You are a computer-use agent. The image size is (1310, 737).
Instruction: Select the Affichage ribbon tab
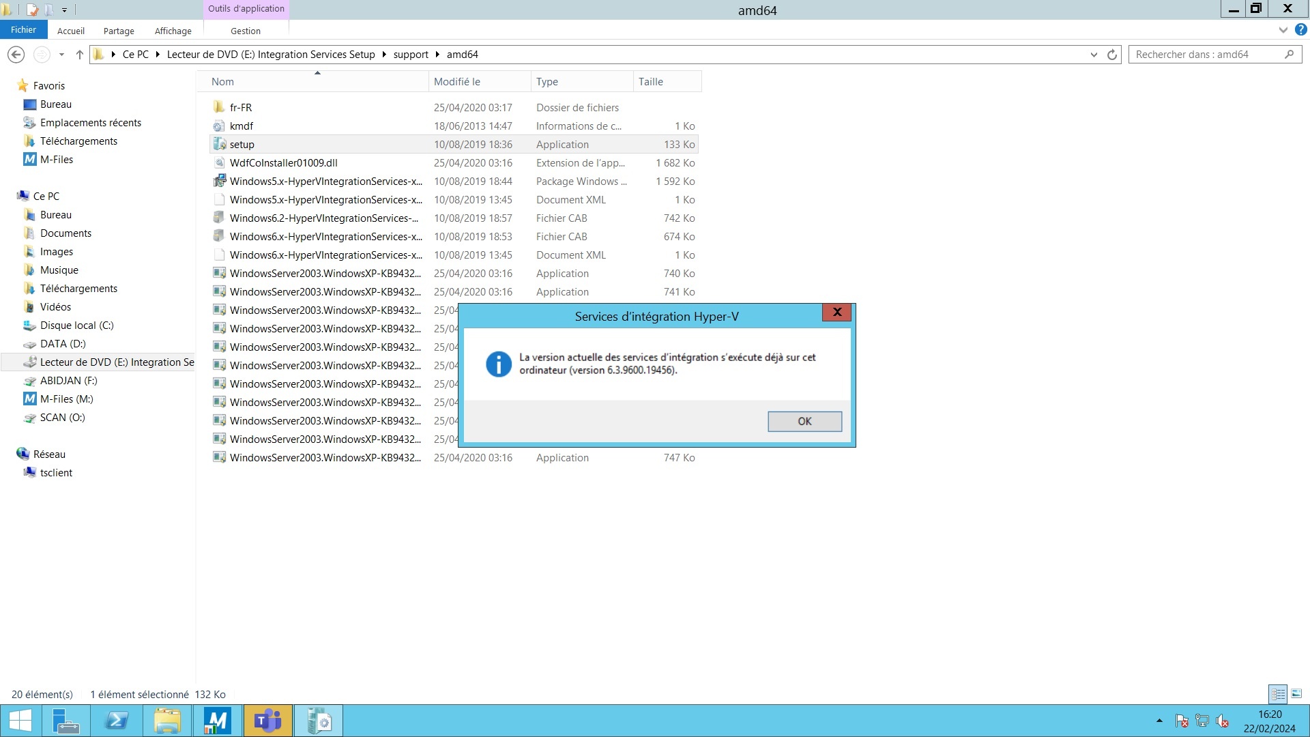coord(173,31)
